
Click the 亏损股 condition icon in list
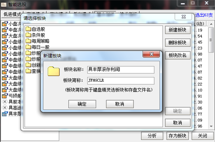click(5, 96)
